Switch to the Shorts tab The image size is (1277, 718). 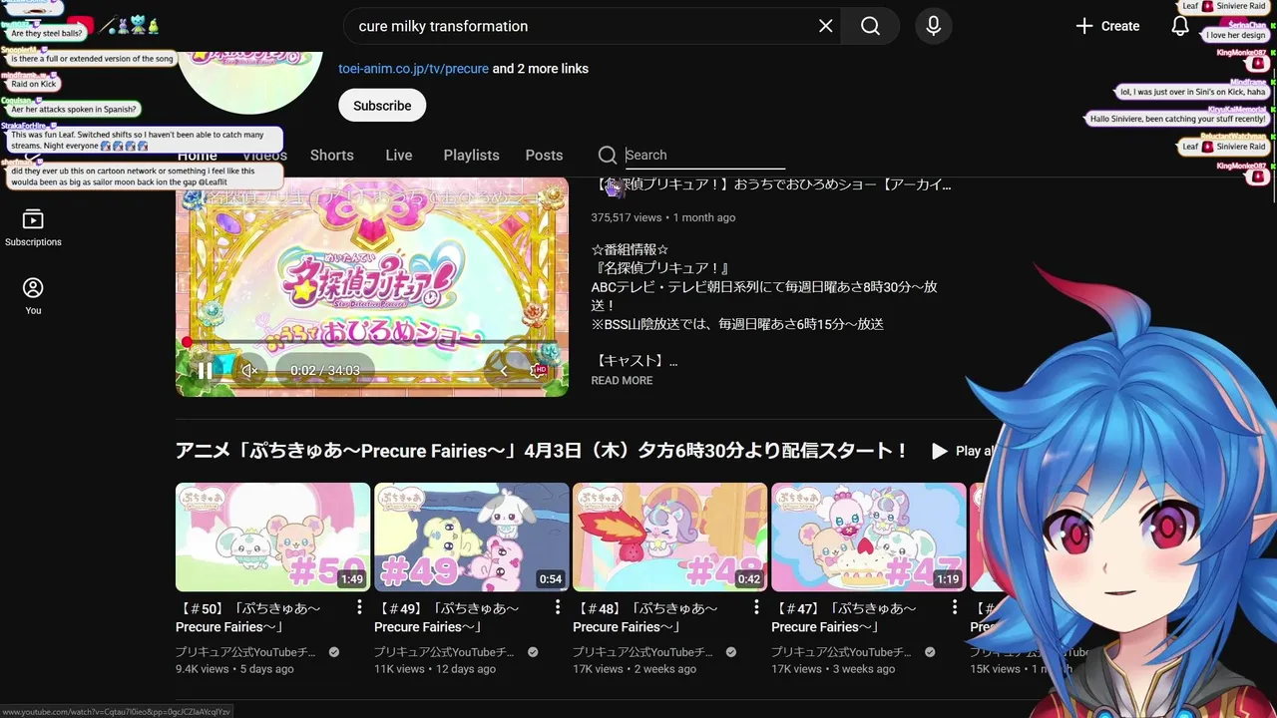pyautogui.click(x=331, y=156)
